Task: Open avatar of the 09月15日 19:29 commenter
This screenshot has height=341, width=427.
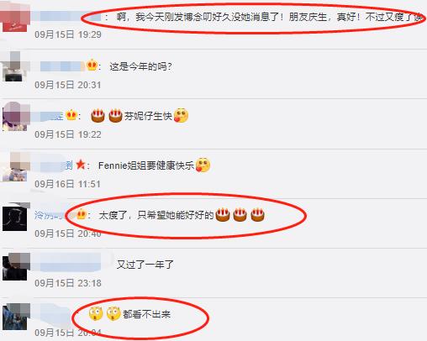Action: tap(15, 18)
